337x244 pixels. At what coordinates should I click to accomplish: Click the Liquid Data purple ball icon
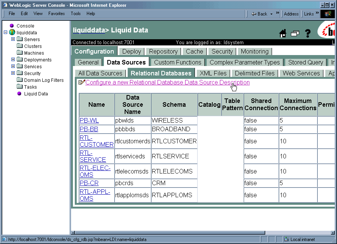(19, 94)
